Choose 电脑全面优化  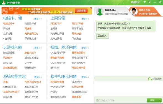31,34
